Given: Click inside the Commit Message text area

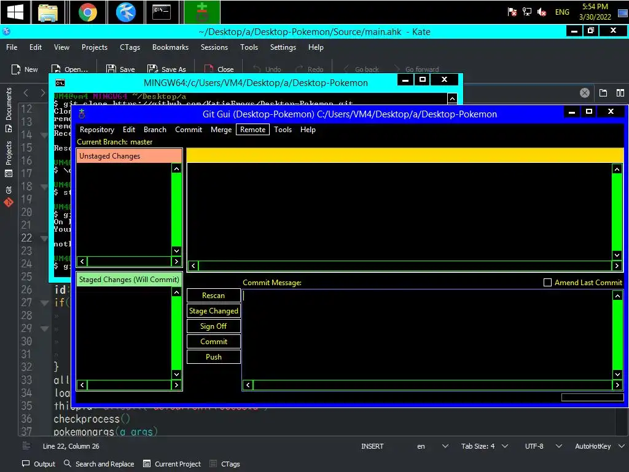Looking at the screenshot, I should point(428,335).
